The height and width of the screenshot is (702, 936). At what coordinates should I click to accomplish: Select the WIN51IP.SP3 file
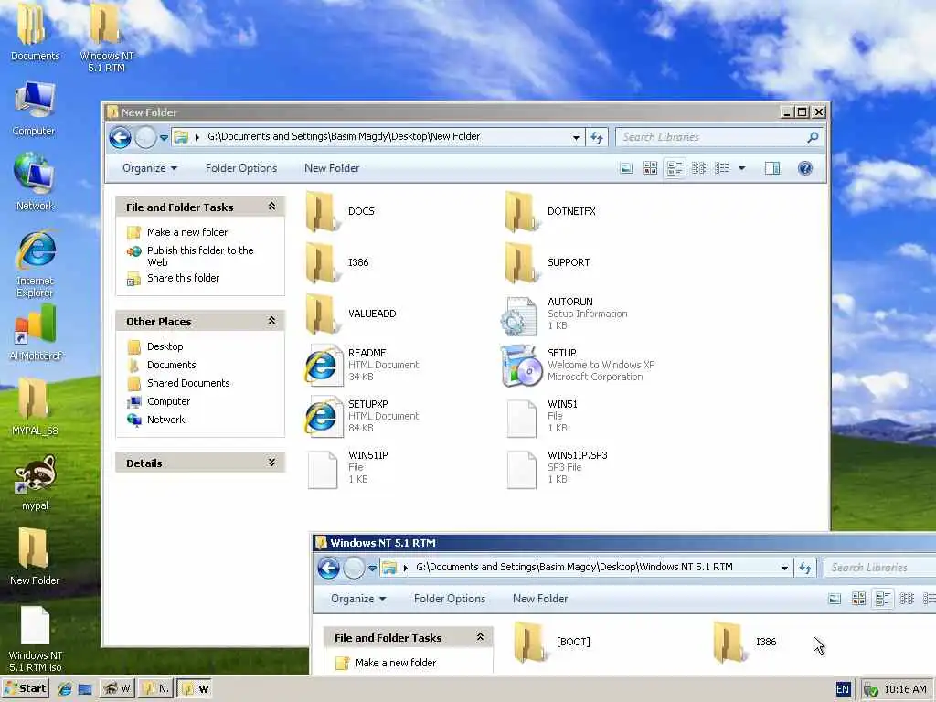point(557,467)
